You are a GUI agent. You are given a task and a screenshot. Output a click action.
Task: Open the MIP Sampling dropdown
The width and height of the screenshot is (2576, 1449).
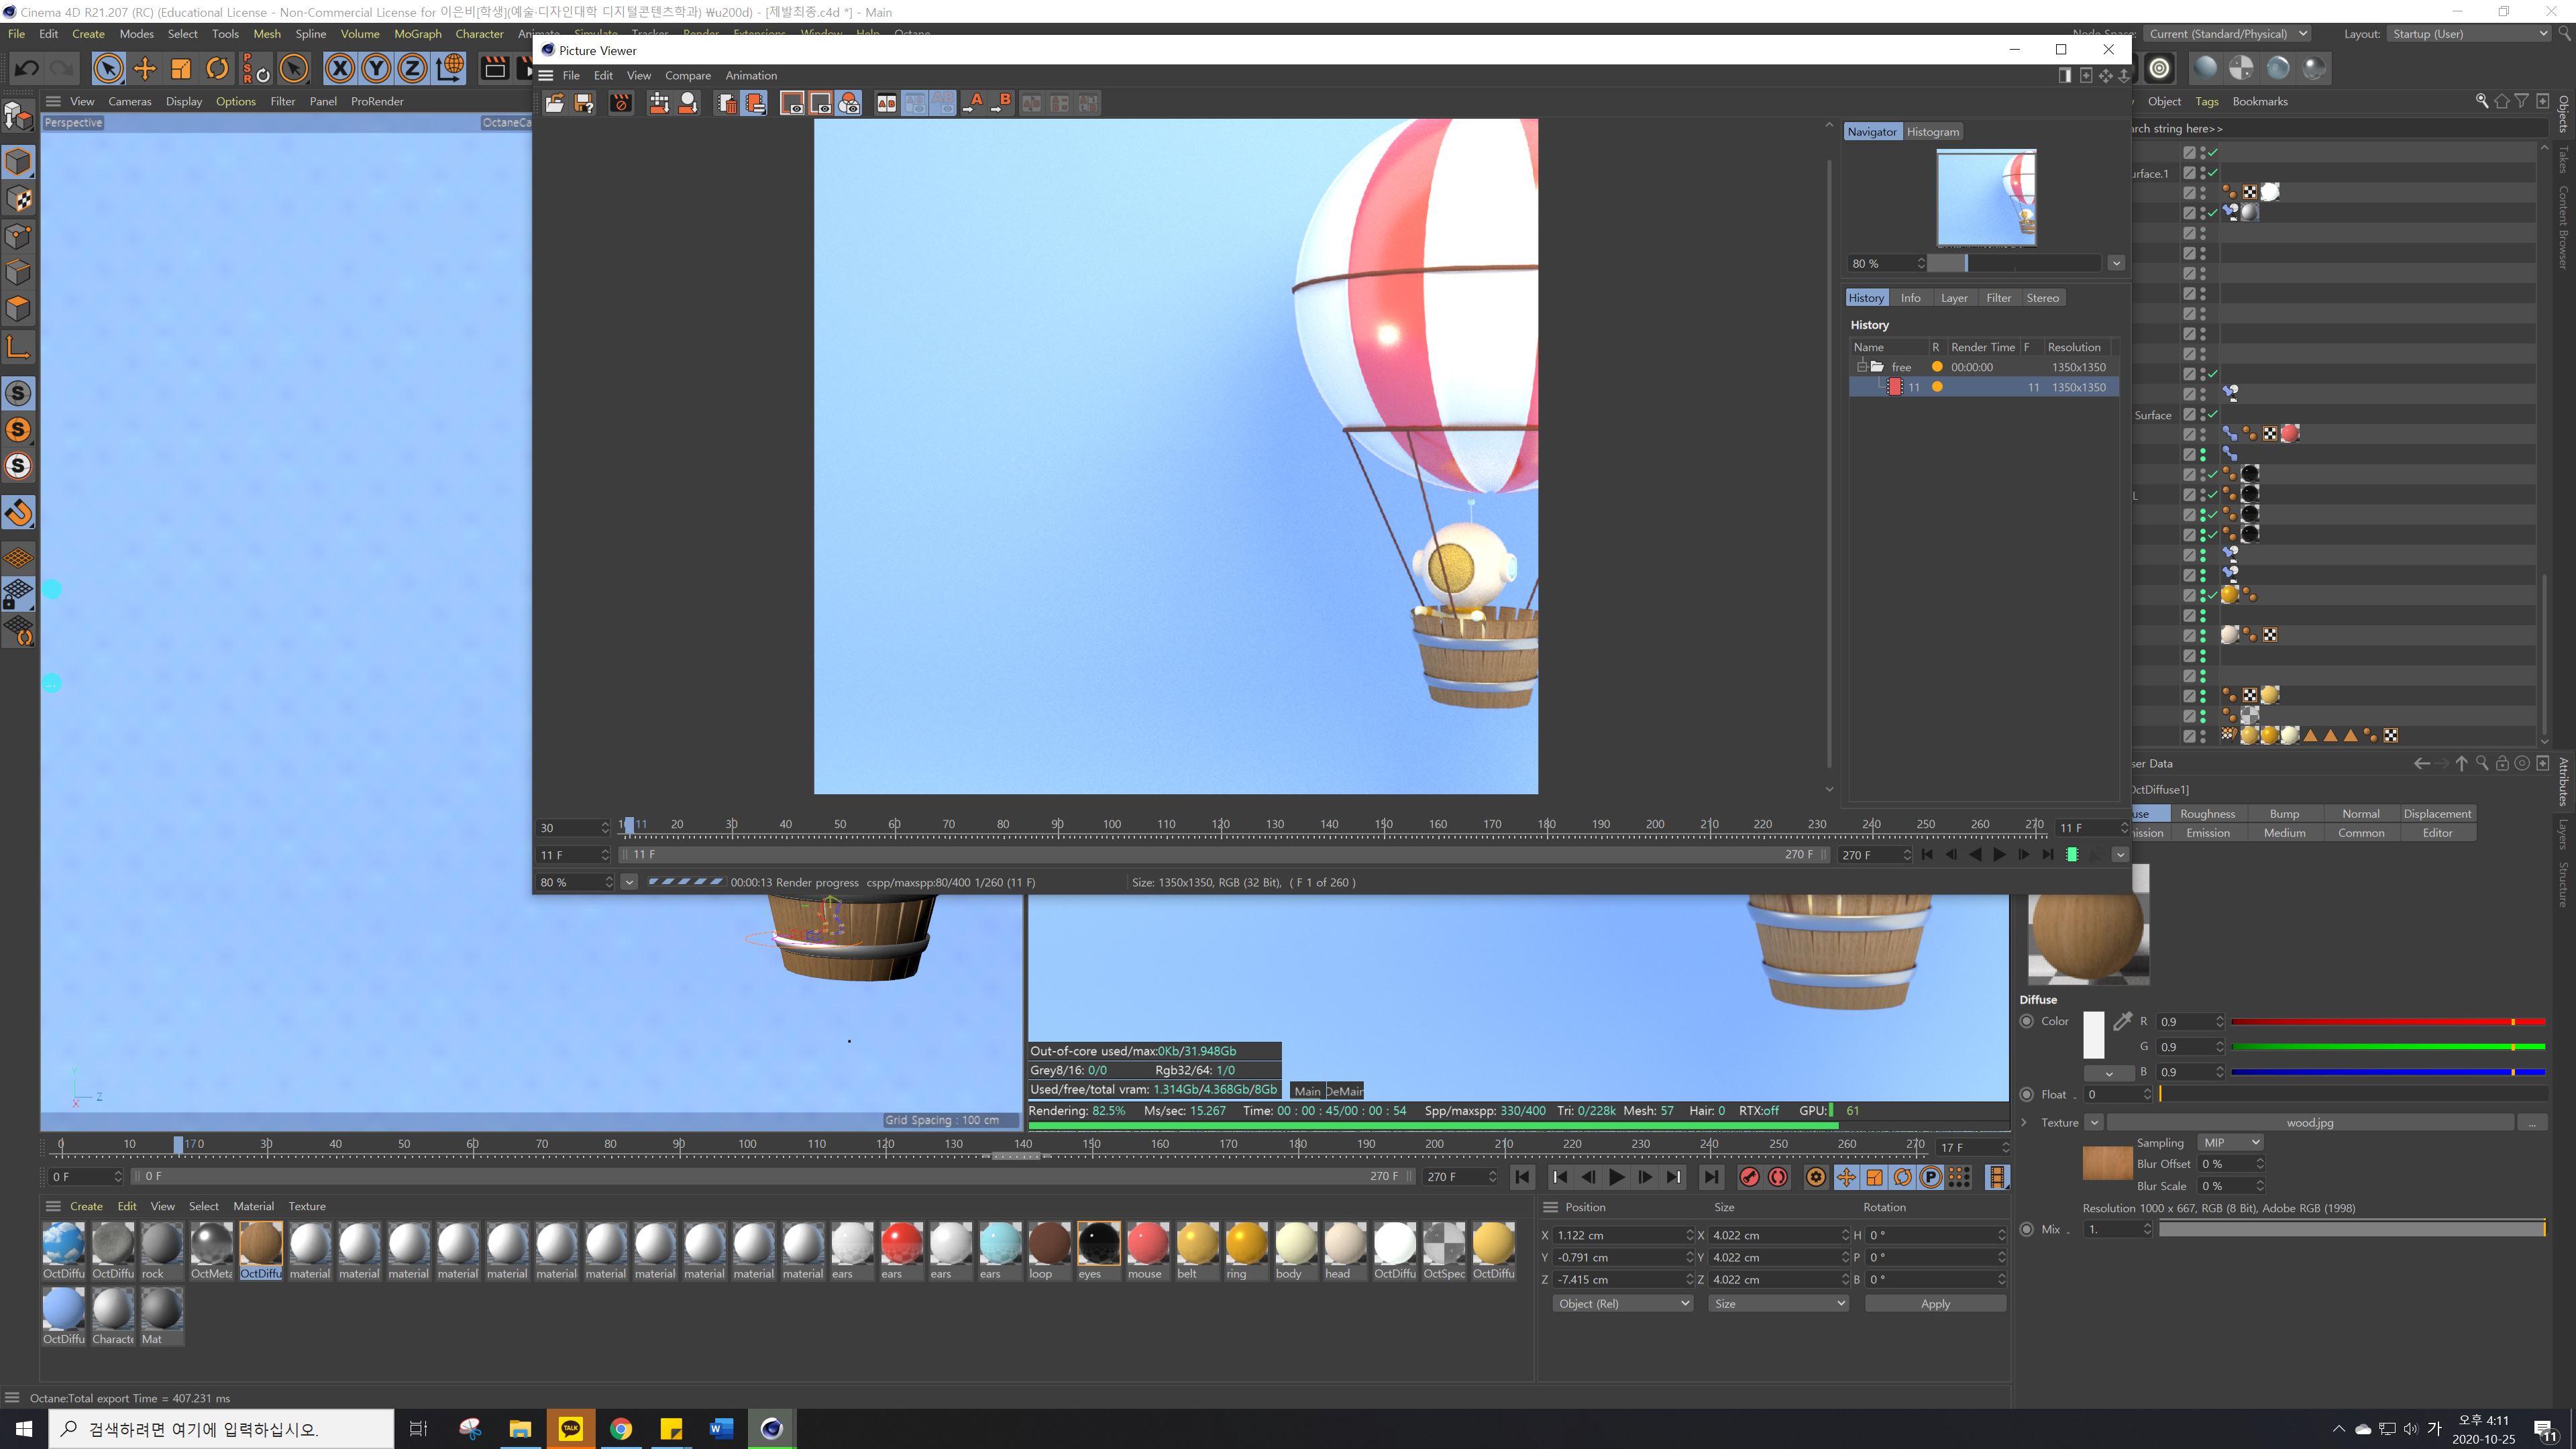(x=2230, y=1143)
